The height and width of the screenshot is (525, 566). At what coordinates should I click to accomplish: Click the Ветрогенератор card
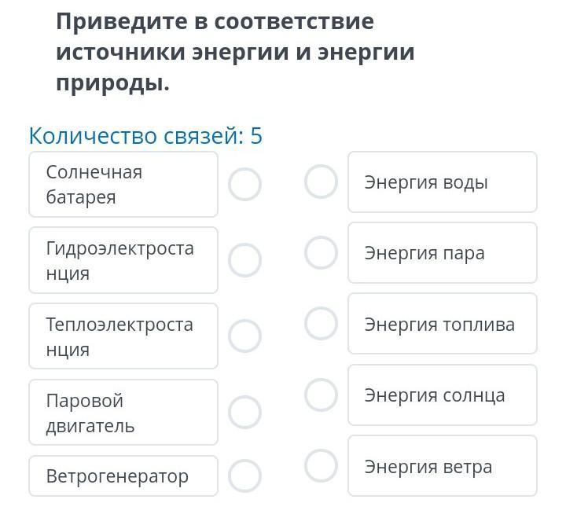123,476
